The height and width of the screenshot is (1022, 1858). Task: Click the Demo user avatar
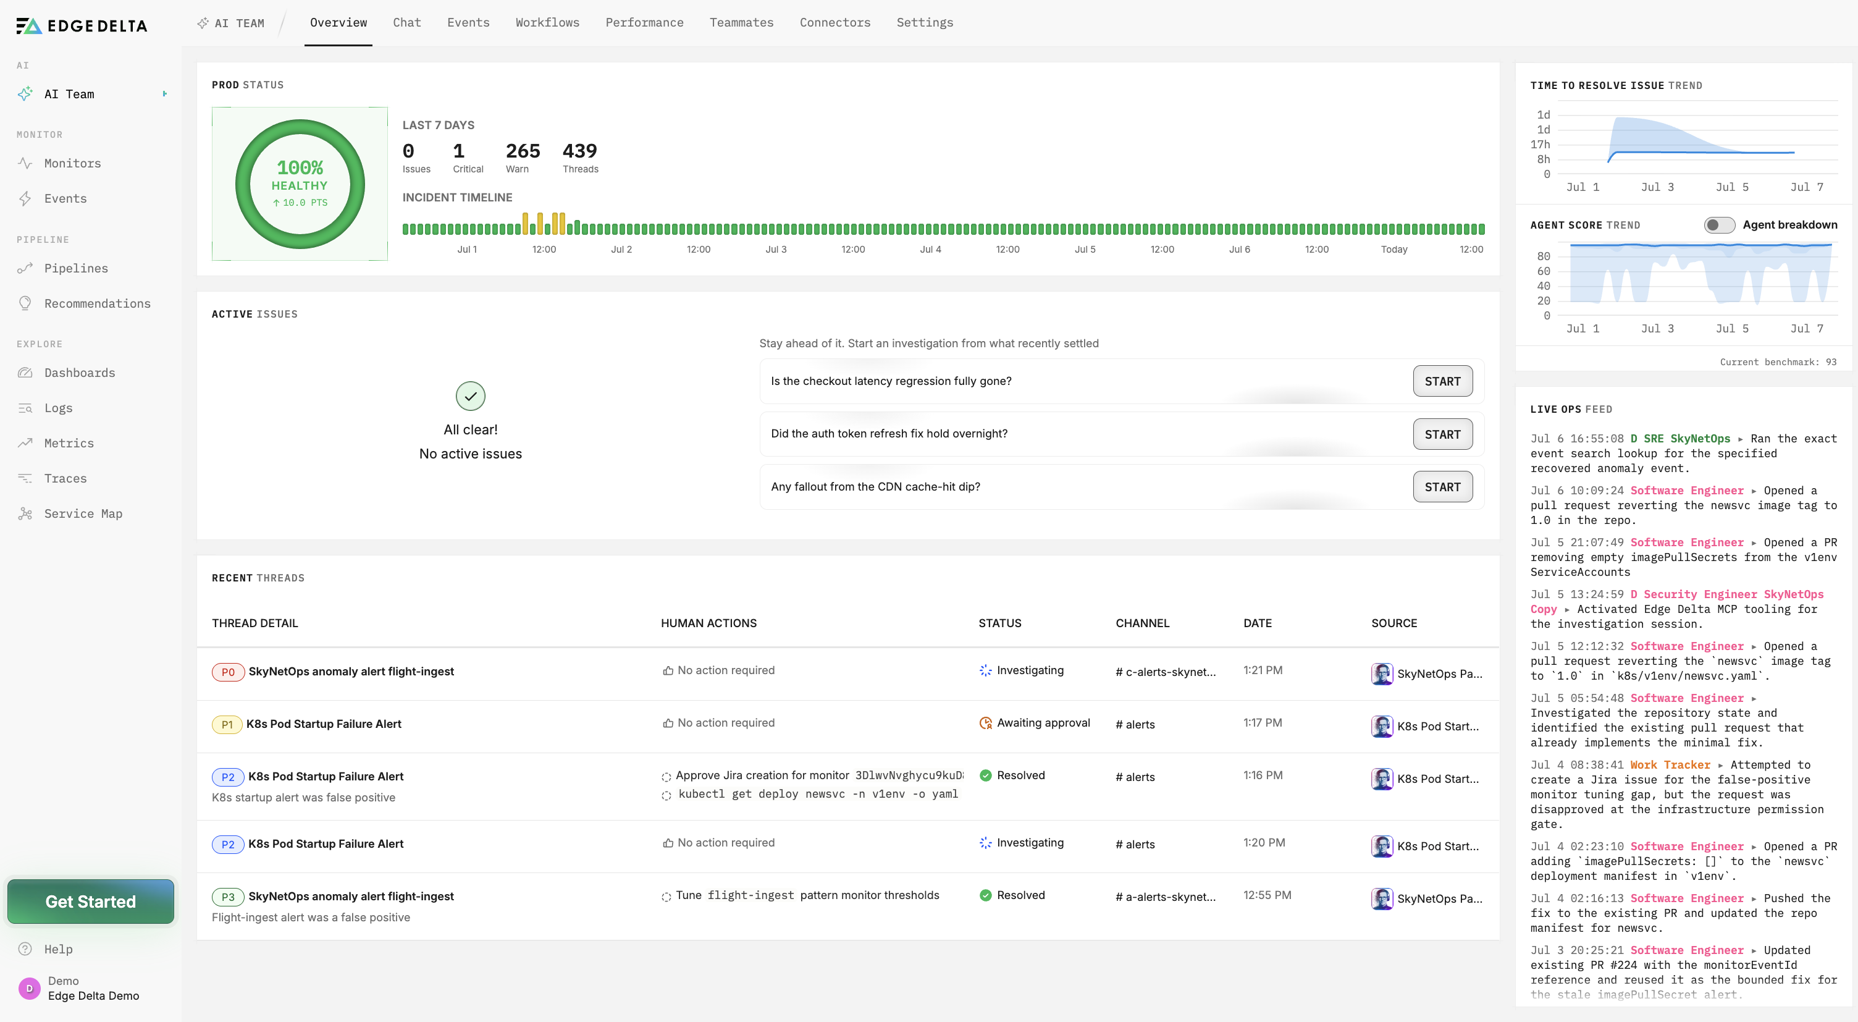[x=29, y=988]
